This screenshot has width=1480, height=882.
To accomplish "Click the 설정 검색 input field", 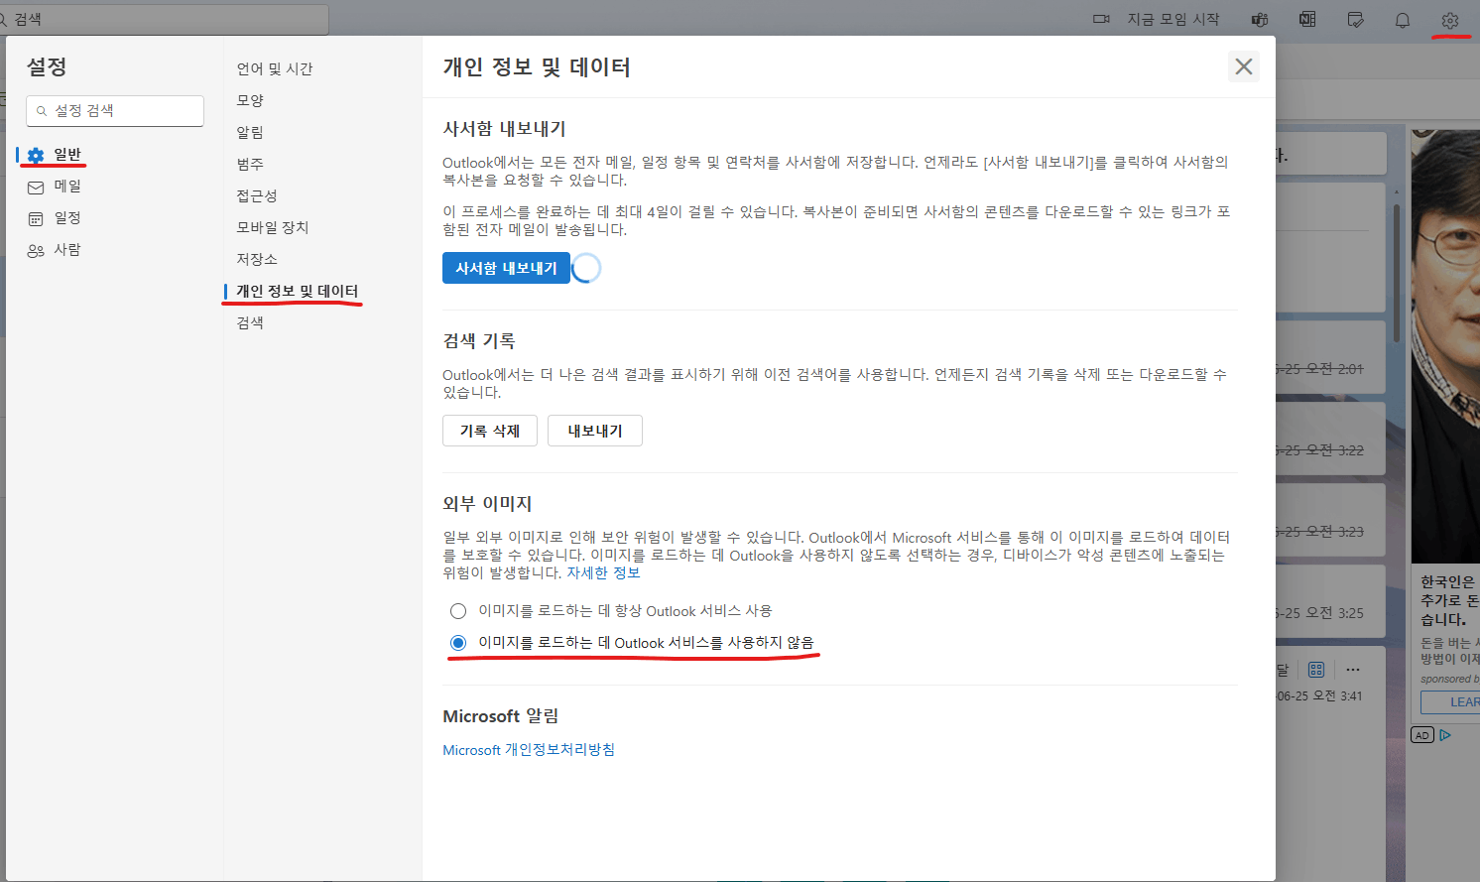I will [x=115, y=111].
